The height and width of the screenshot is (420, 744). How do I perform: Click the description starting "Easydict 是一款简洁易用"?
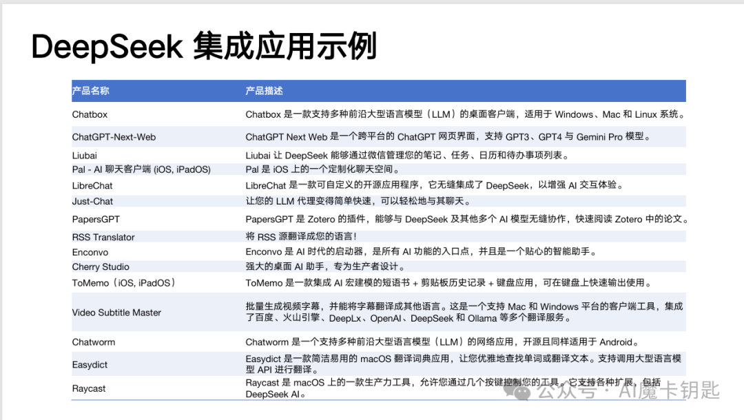point(464,364)
